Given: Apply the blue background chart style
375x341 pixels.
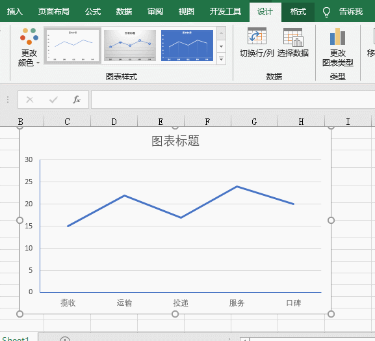Looking at the screenshot, I should click(187, 46).
